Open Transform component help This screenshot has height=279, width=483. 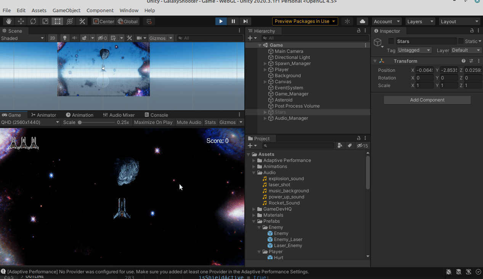[x=464, y=61]
